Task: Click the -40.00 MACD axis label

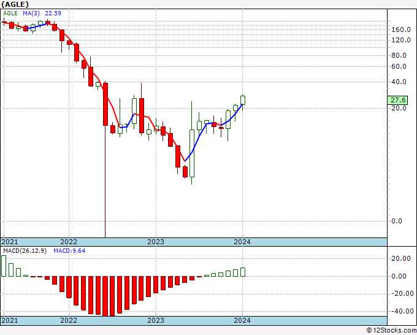Action: point(401,311)
